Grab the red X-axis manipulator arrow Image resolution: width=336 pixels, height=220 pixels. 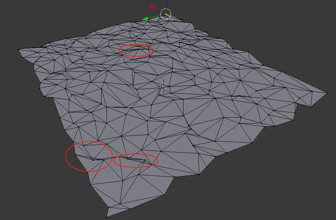click(x=152, y=7)
